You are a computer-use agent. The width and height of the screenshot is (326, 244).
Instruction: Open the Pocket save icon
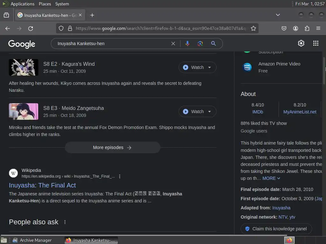tap(284, 28)
